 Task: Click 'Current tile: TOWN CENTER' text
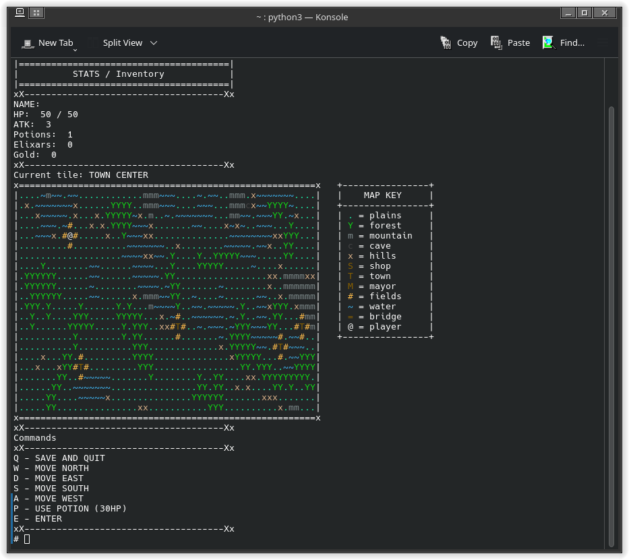click(81, 175)
